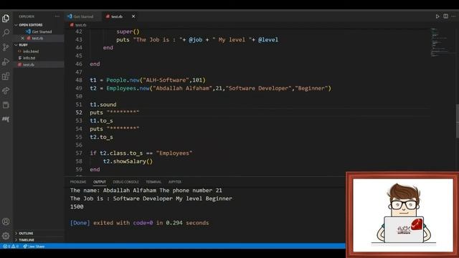Click line number 52 in the gutter
The image size is (459, 258).
click(79, 113)
